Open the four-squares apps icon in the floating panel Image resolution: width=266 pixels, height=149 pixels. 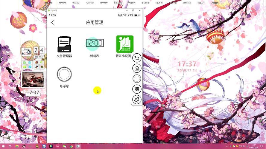tap(137, 89)
